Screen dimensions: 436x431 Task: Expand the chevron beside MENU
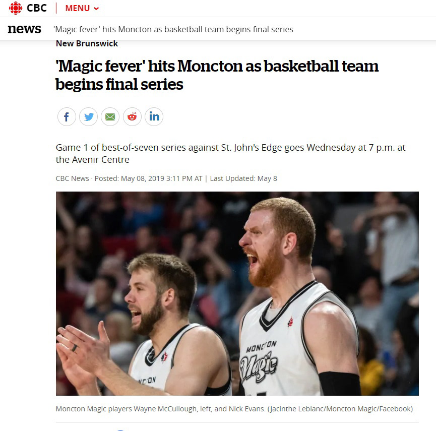[96, 9]
